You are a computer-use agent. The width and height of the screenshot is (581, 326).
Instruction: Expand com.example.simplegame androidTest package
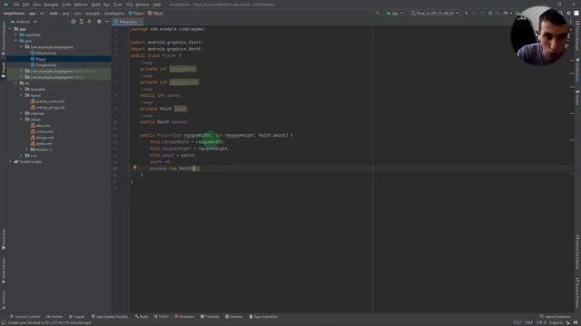coord(21,71)
